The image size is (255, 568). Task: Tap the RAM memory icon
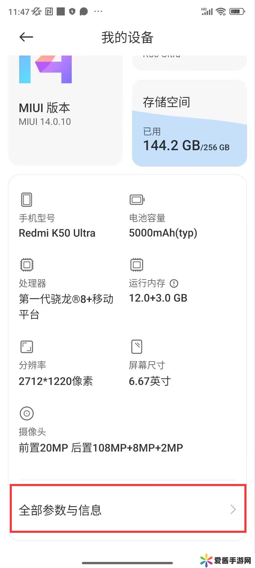[137, 265]
